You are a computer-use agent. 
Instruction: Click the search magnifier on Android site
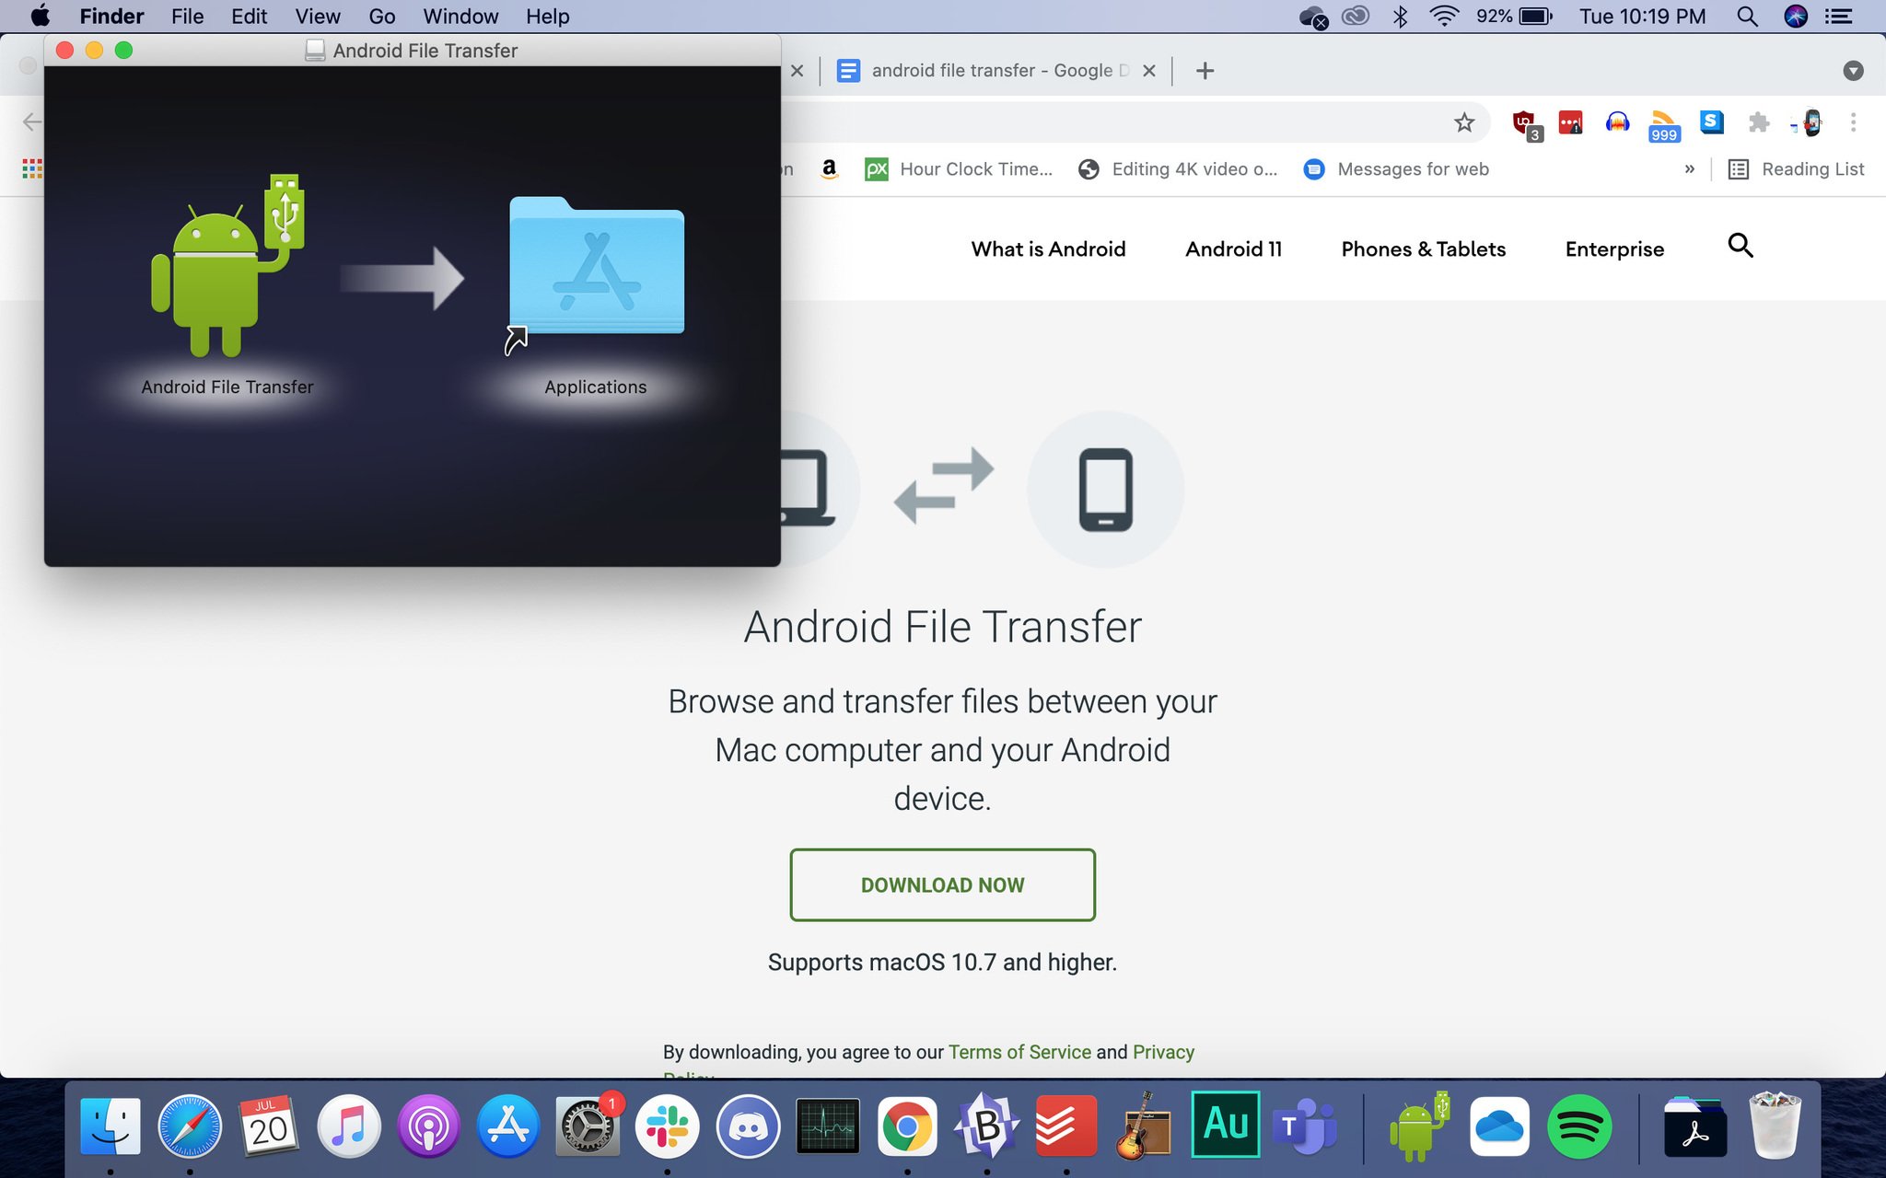click(1740, 246)
